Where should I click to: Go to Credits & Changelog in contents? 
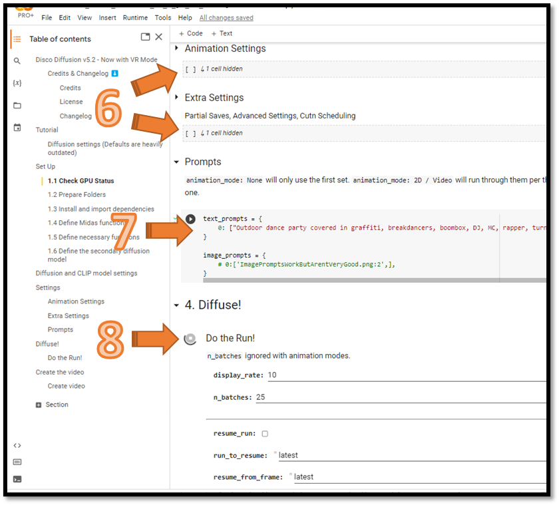pos(78,74)
